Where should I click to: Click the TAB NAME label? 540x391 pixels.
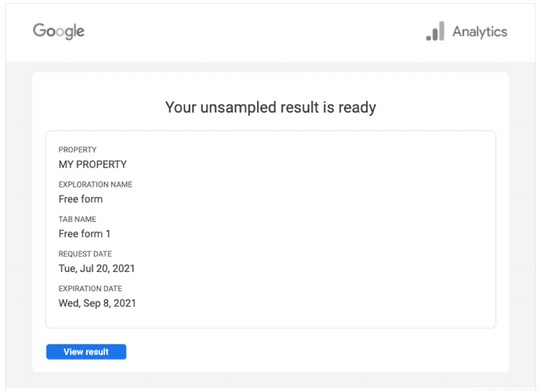pos(77,219)
